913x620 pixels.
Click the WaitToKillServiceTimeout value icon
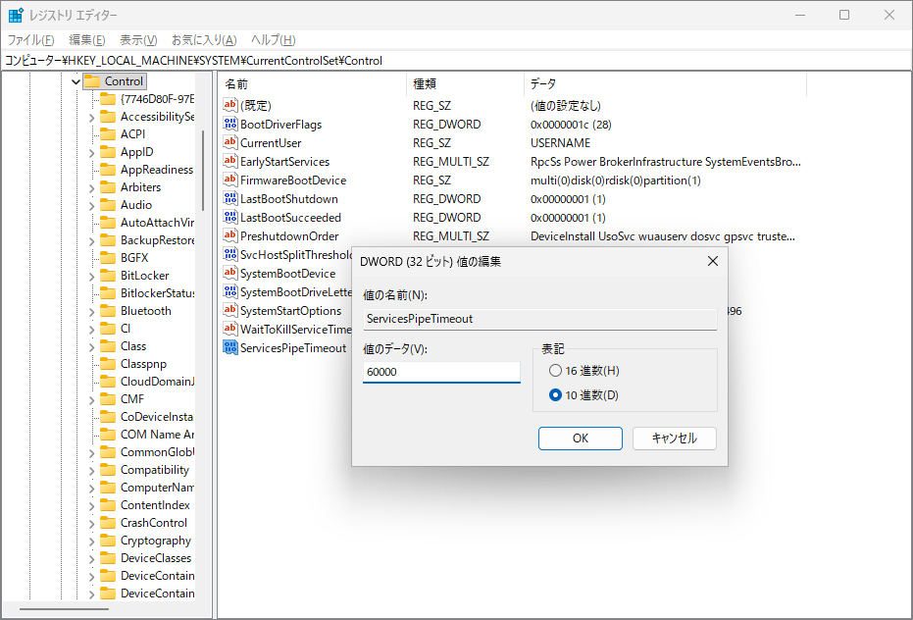(x=230, y=330)
